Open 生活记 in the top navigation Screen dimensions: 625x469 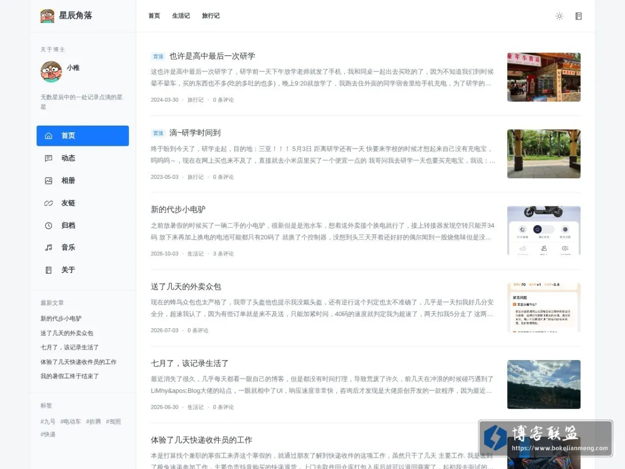click(181, 16)
